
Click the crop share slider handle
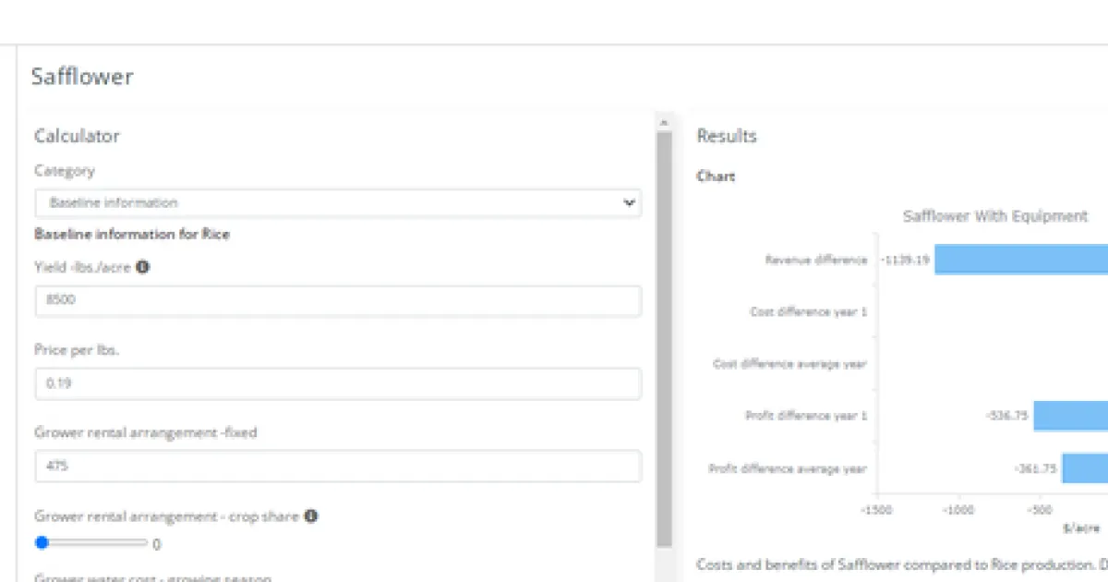[42, 542]
